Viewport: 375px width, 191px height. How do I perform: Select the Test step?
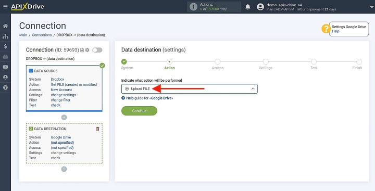[x=314, y=62]
